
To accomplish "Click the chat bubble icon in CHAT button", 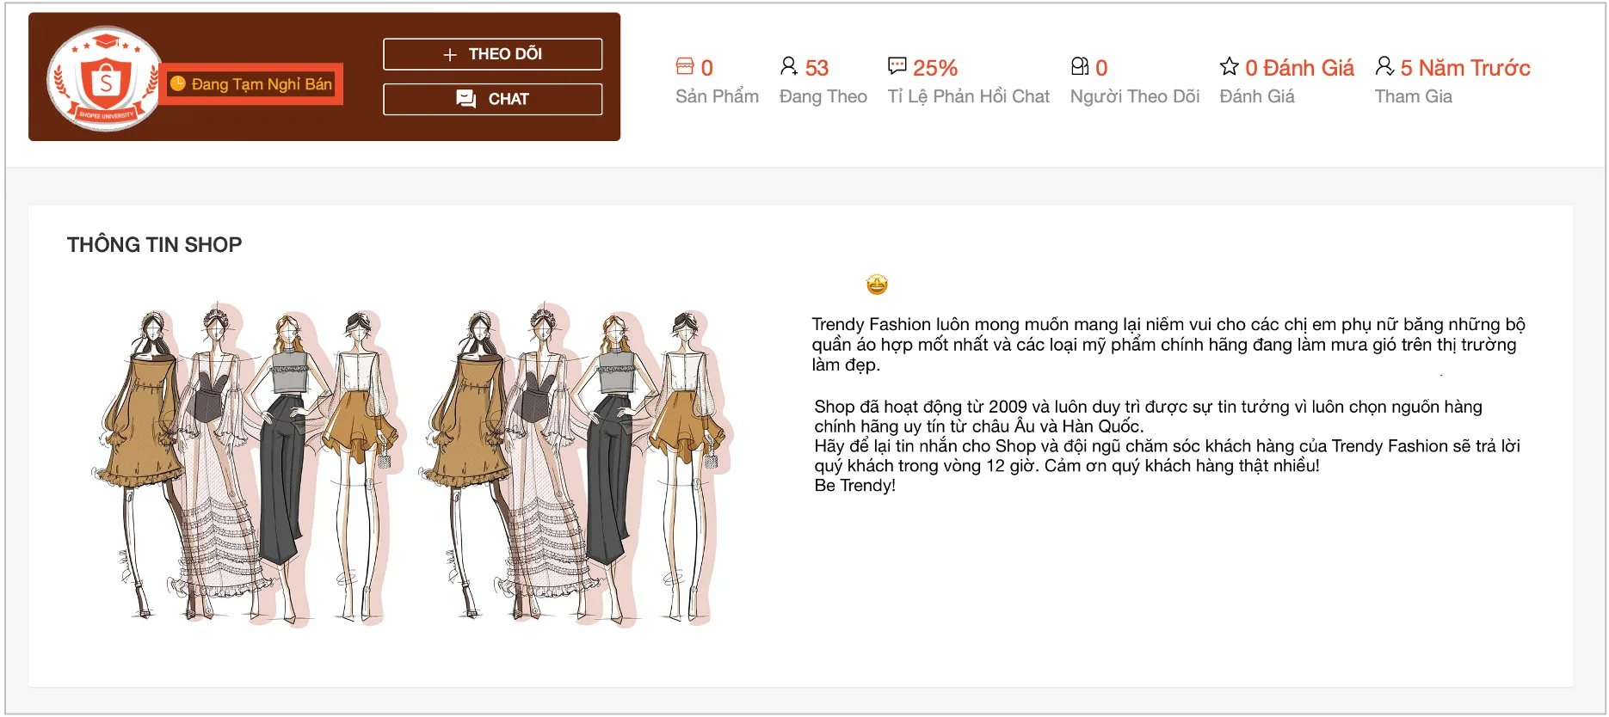I will click(465, 99).
